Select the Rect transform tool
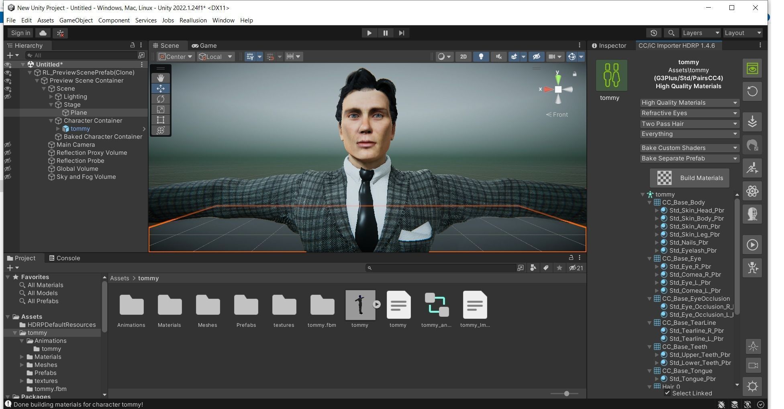The width and height of the screenshot is (784, 409). click(161, 119)
